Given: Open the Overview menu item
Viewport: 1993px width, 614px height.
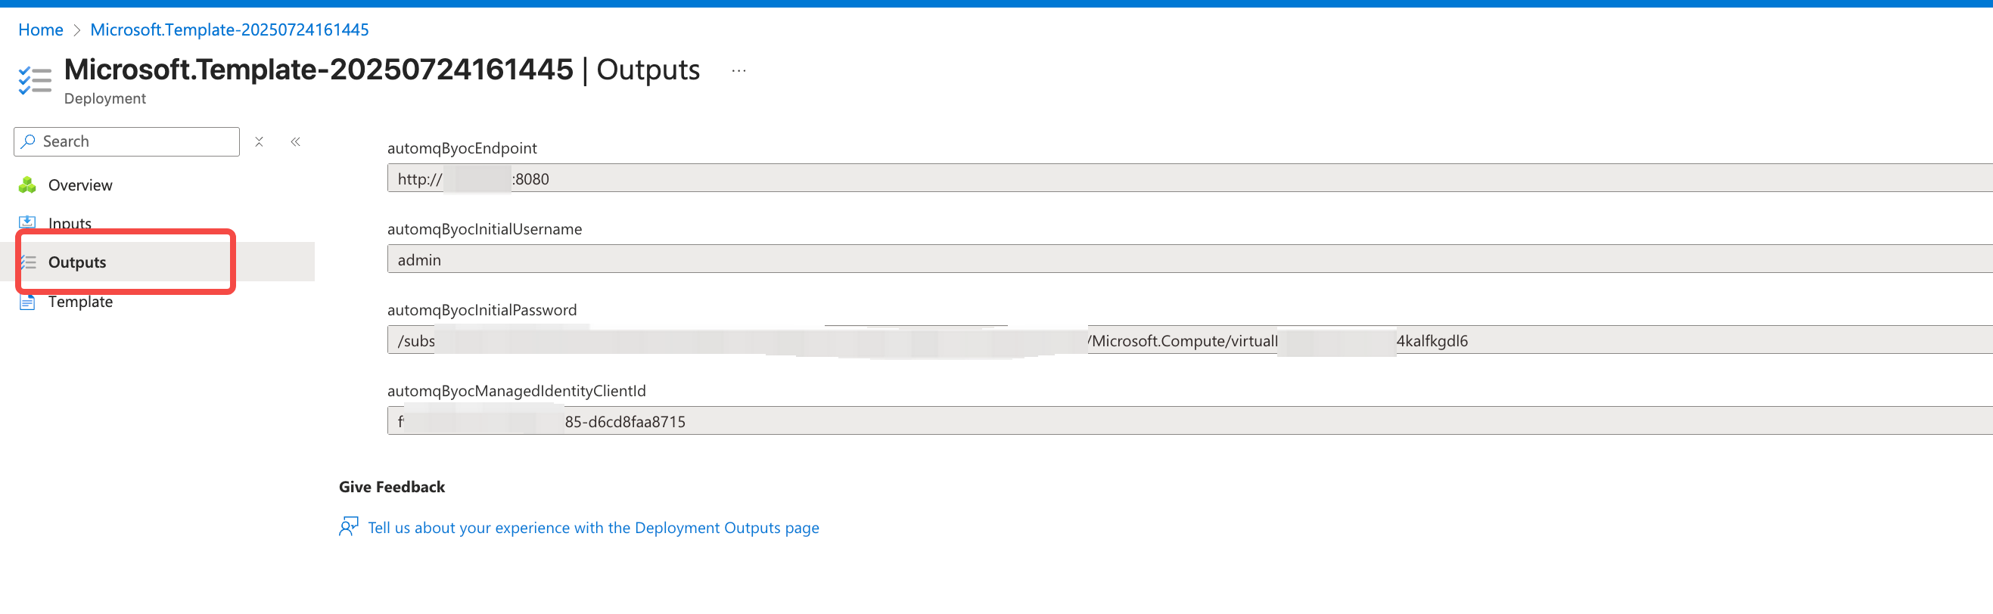Looking at the screenshot, I should click(80, 185).
